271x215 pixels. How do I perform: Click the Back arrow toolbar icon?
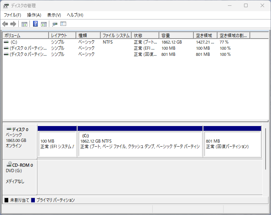pyautogui.click(x=5, y=24)
